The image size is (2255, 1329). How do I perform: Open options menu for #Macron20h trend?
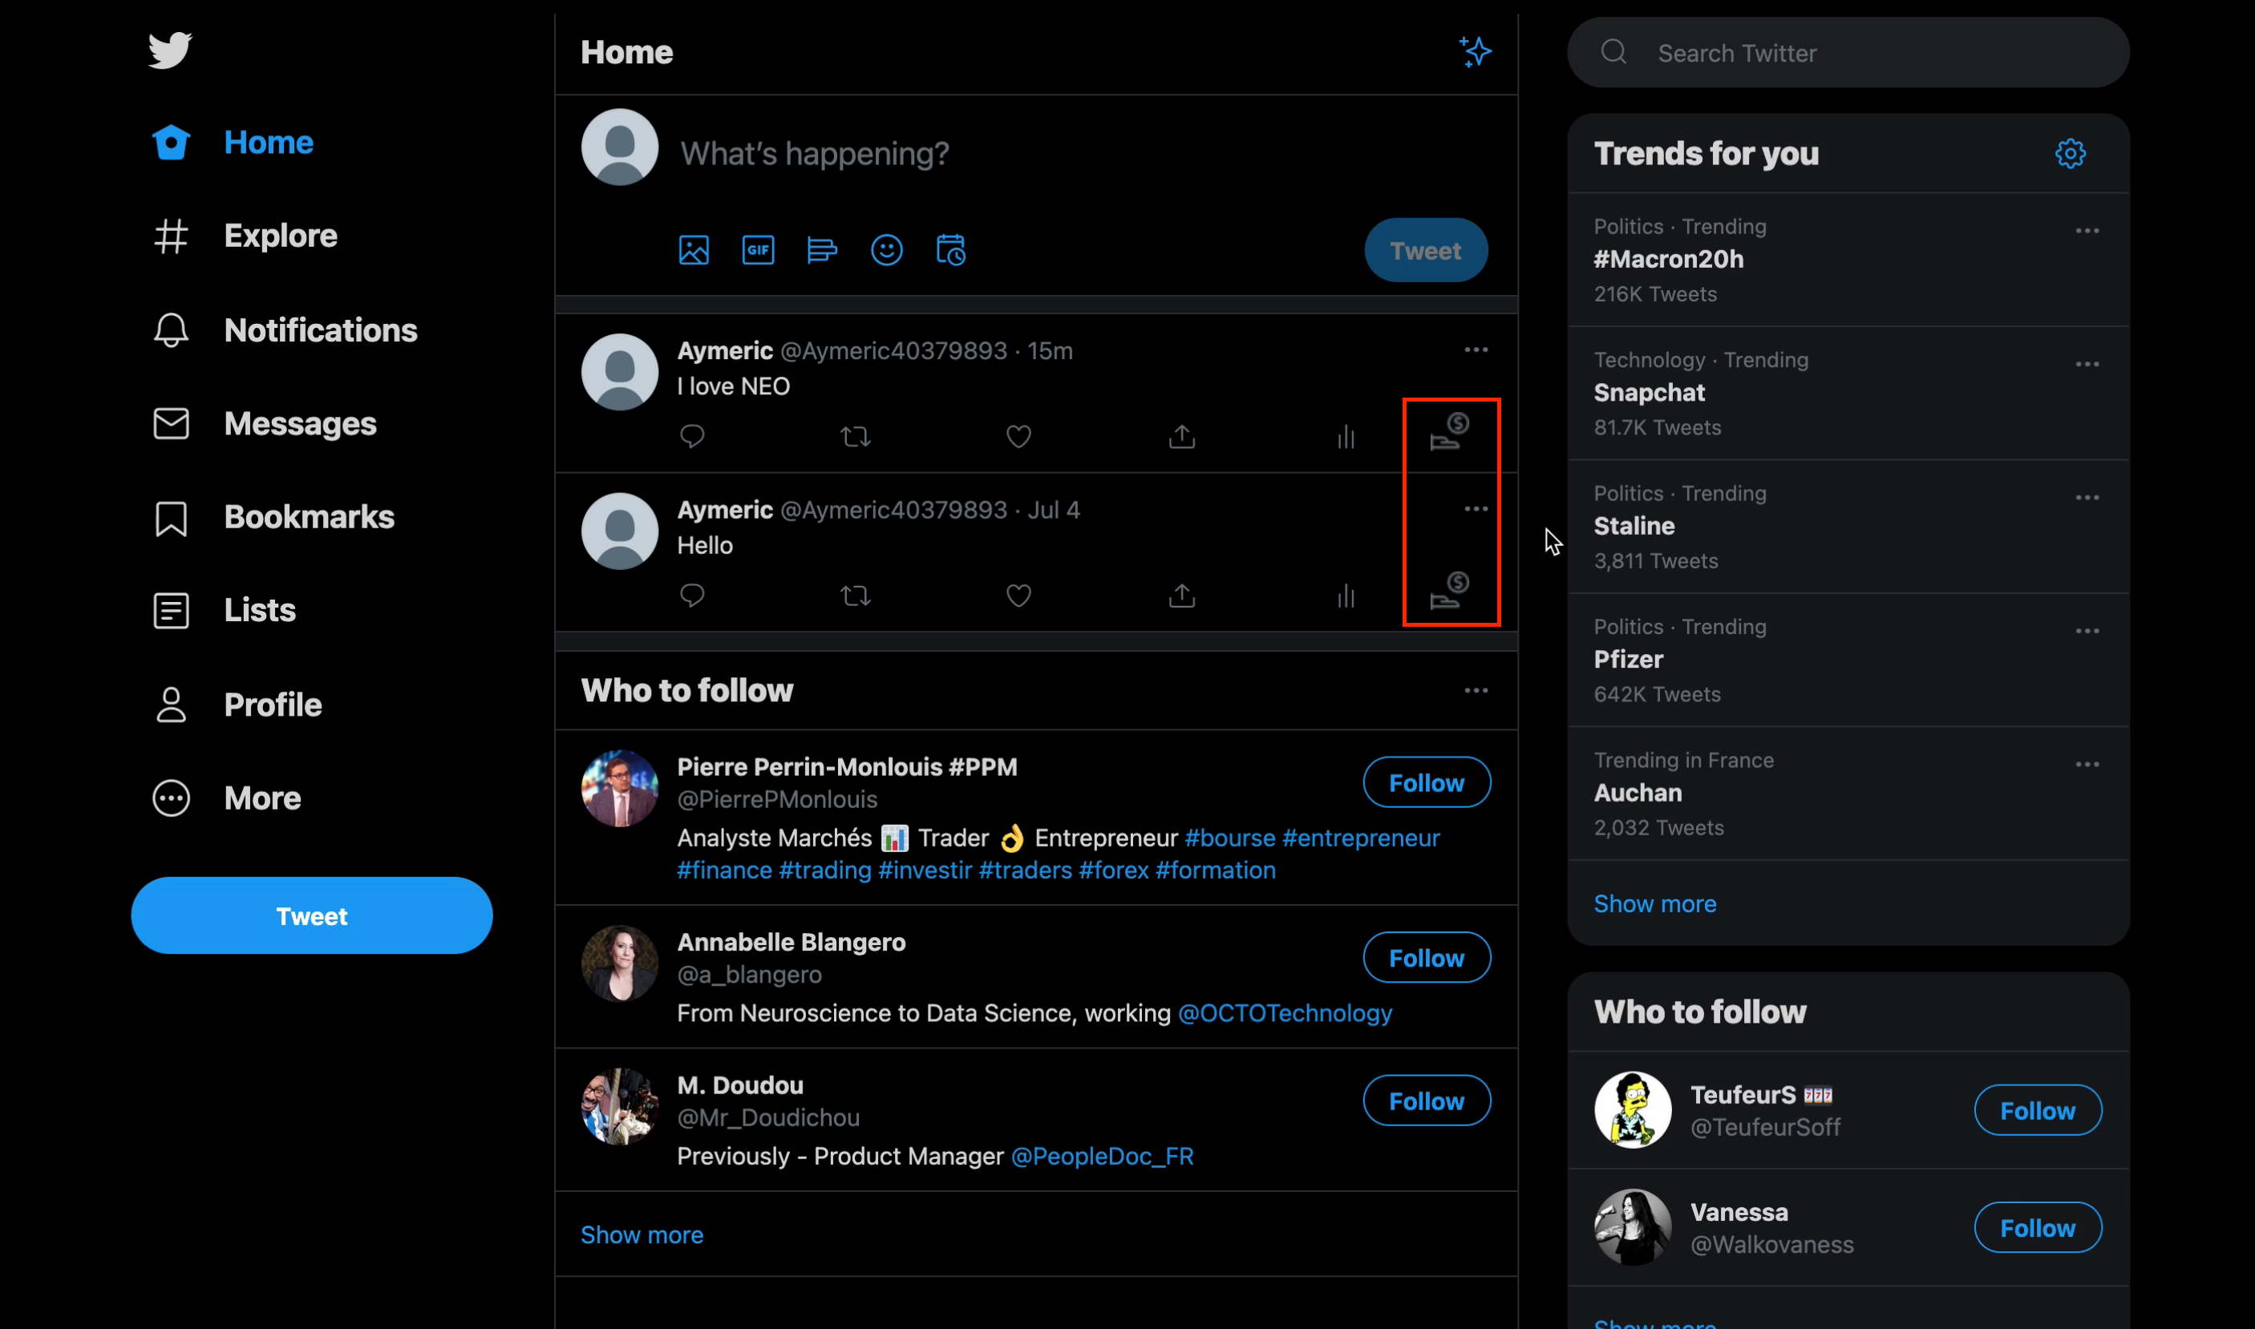2087,231
